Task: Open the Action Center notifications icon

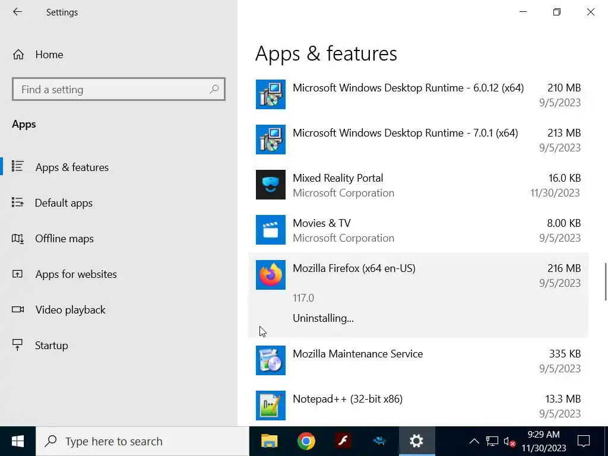Action: click(x=584, y=441)
